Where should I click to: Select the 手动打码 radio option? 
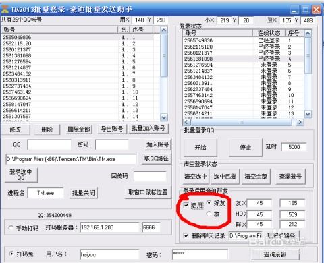11,228
